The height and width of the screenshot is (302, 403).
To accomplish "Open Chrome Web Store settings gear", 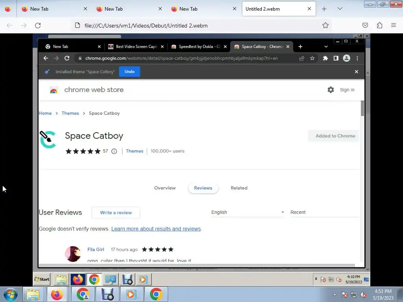I will click(331, 90).
